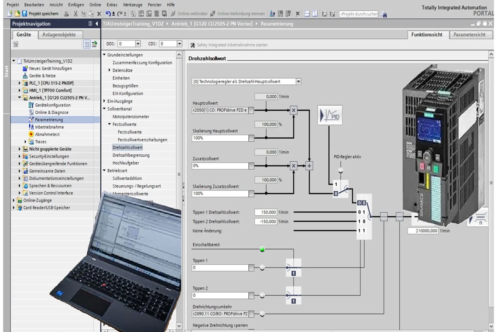Click Online verbinden button
Screen dimensions: 497x332
point(189,13)
